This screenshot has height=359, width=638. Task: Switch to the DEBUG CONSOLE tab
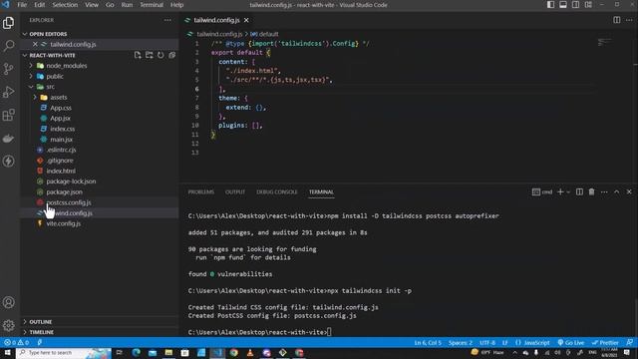point(277,191)
